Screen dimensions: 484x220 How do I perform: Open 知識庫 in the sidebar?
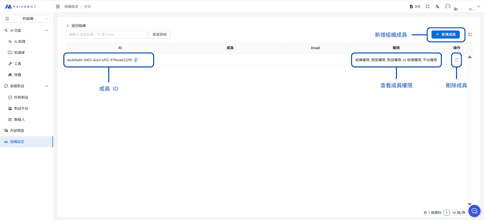(x=19, y=53)
